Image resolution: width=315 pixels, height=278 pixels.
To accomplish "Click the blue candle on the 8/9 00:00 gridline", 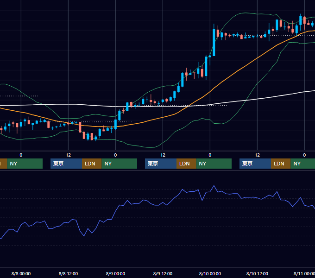I will click(115, 124).
